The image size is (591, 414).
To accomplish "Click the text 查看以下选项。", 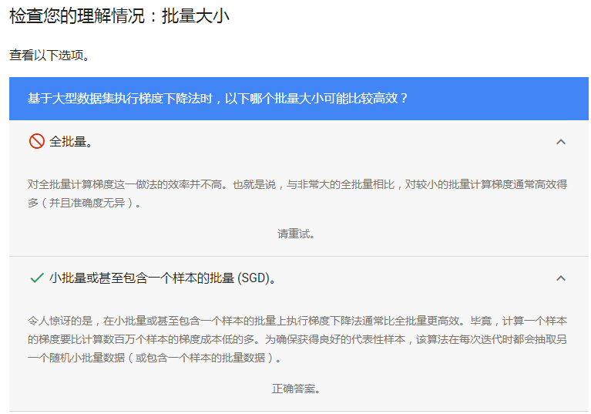I will (x=49, y=56).
